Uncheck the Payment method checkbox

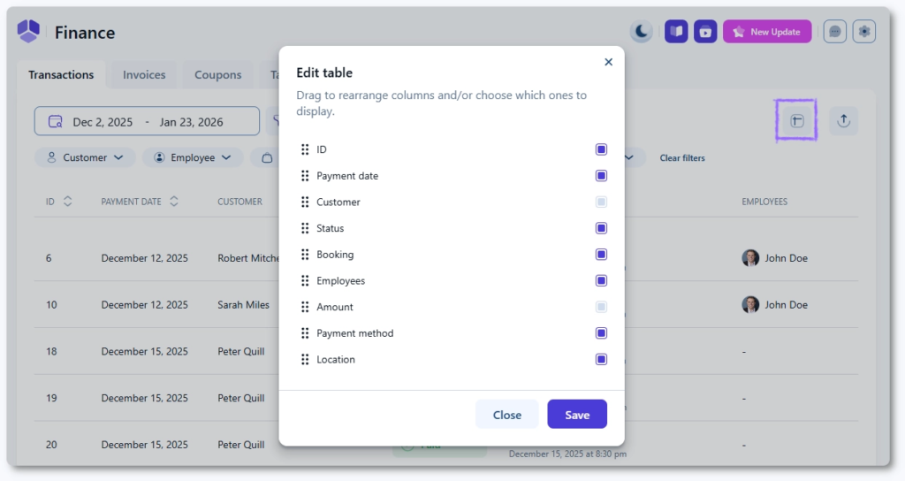point(601,333)
